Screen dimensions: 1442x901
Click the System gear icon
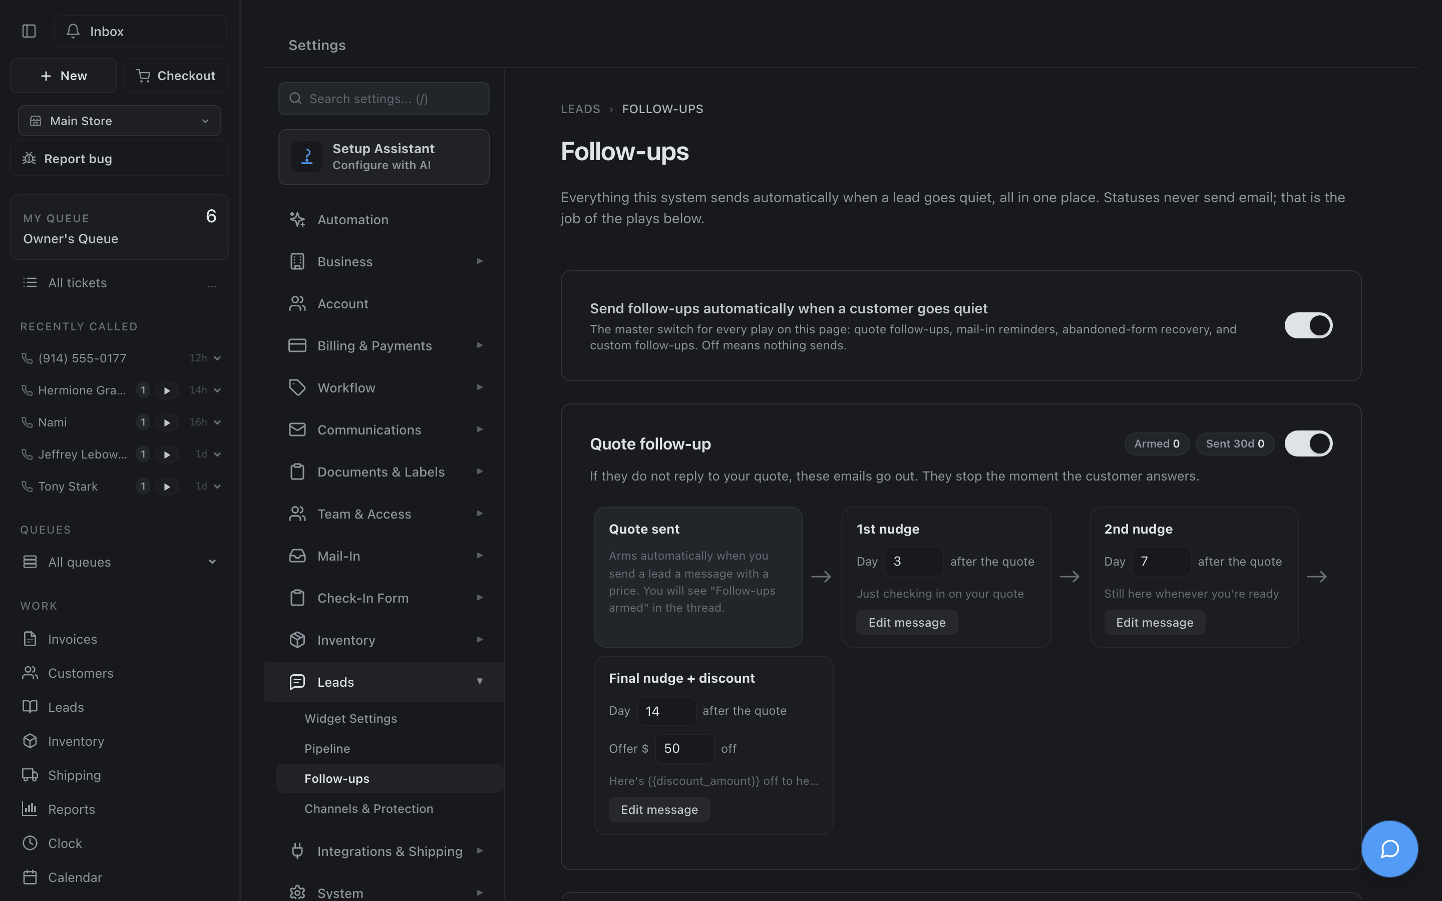(x=297, y=892)
